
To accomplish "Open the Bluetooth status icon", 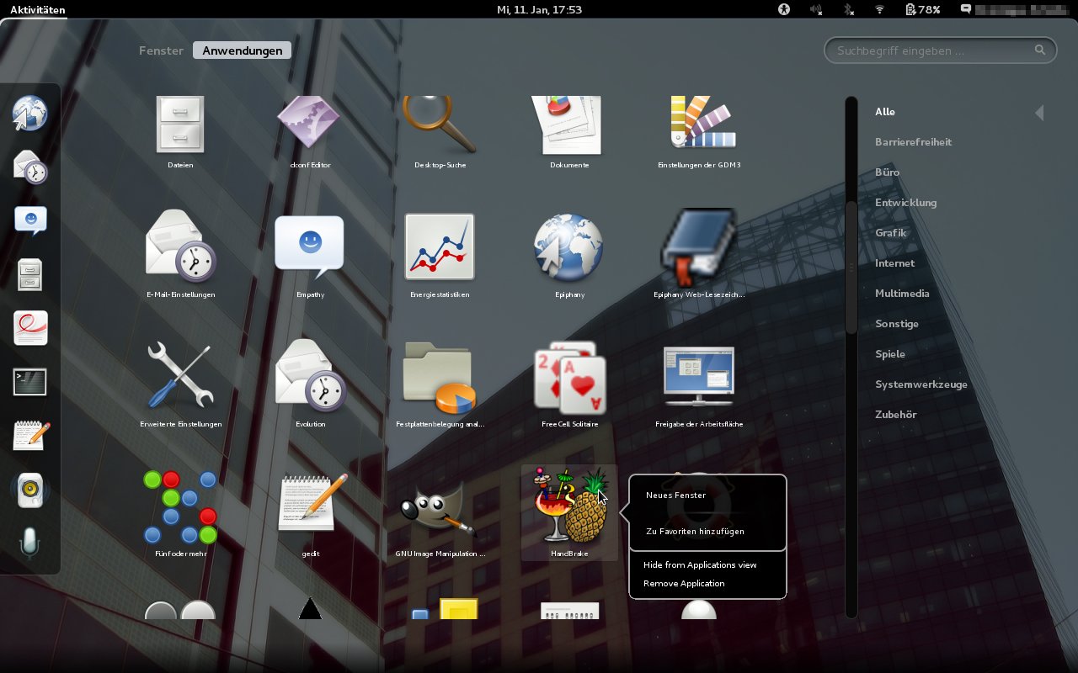I will [x=849, y=9].
